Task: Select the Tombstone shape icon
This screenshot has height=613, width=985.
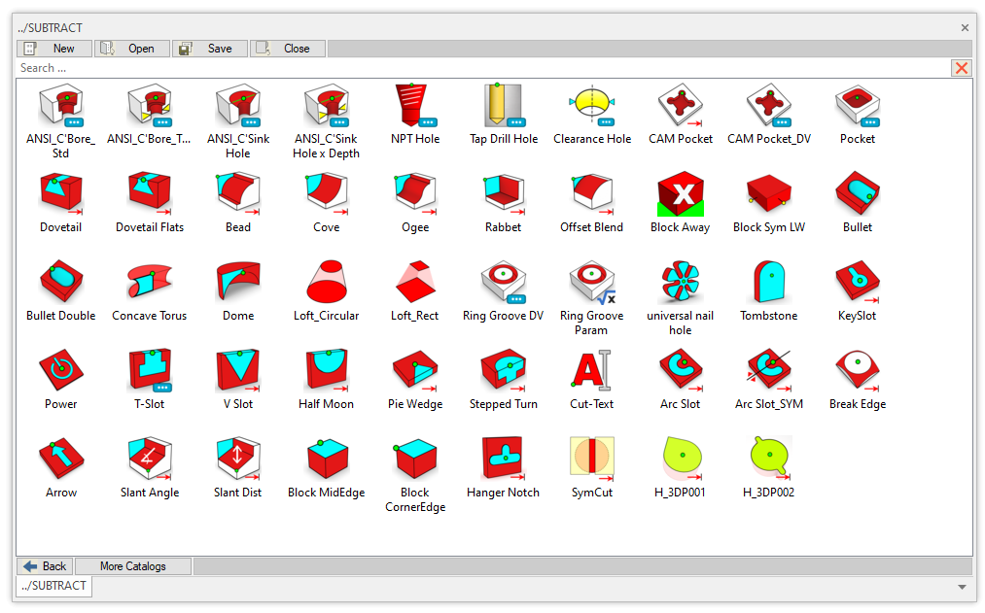Action: coord(768,283)
